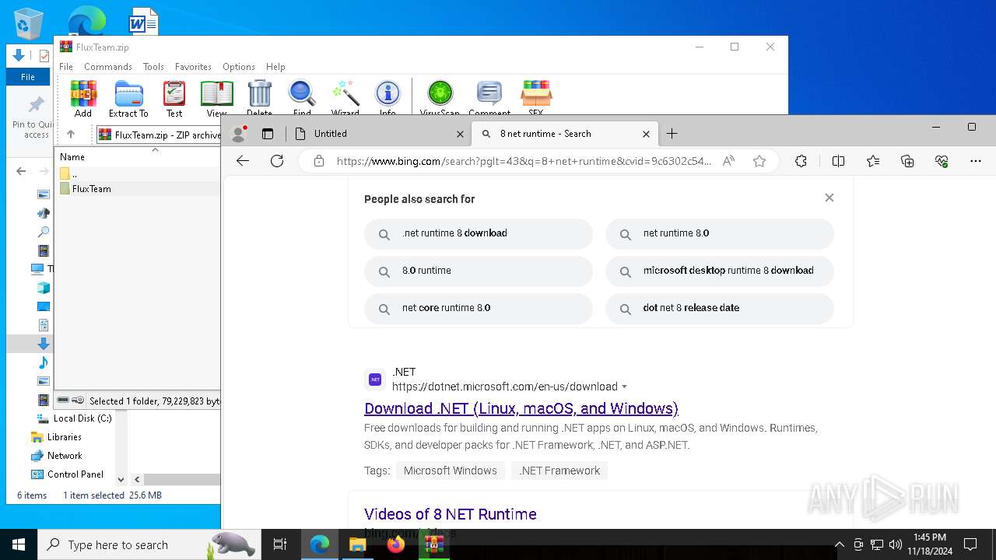Go back in Edge browser
This screenshot has width=996, height=560.
coord(243,161)
